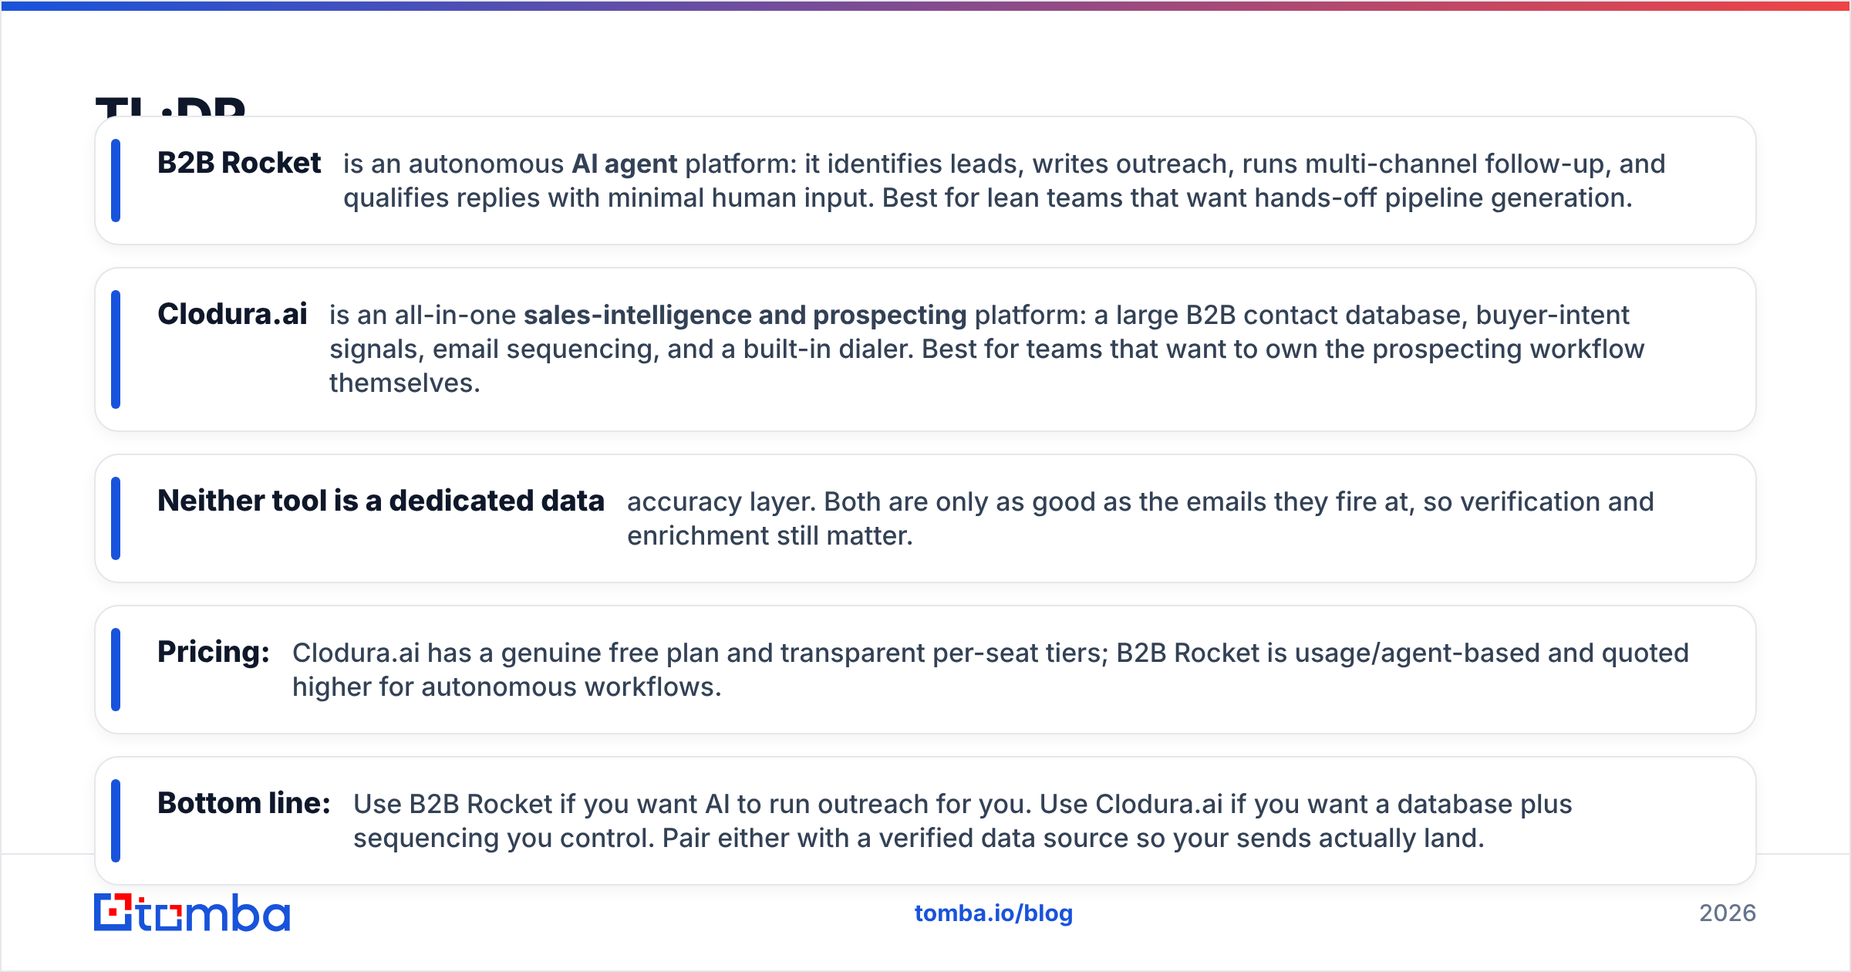This screenshot has height=972, width=1851.
Task: Click the bold 'AI agent' text
Action: click(x=625, y=164)
